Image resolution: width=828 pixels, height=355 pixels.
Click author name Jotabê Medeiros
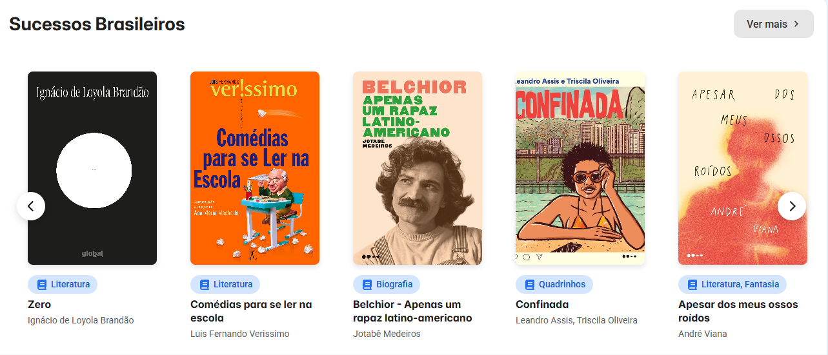(x=387, y=334)
